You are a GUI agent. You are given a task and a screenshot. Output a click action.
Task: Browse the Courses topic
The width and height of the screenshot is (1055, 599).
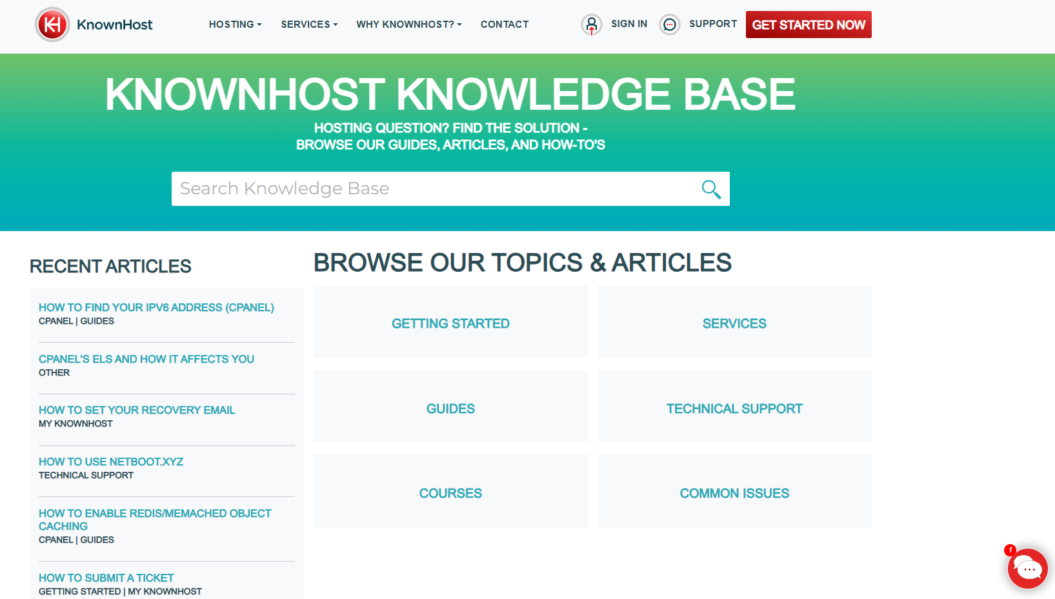[x=450, y=491]
